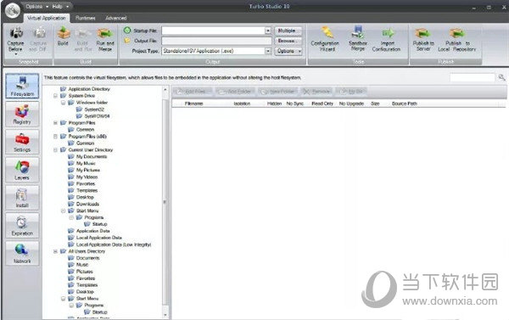
Task: Collapse the All Users Directory node
Action: point(55,251)
